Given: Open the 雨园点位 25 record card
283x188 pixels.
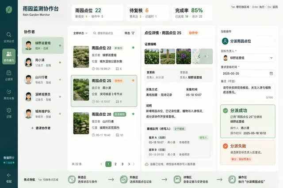Looking at the screenshot, I should (x=104, y=91).
